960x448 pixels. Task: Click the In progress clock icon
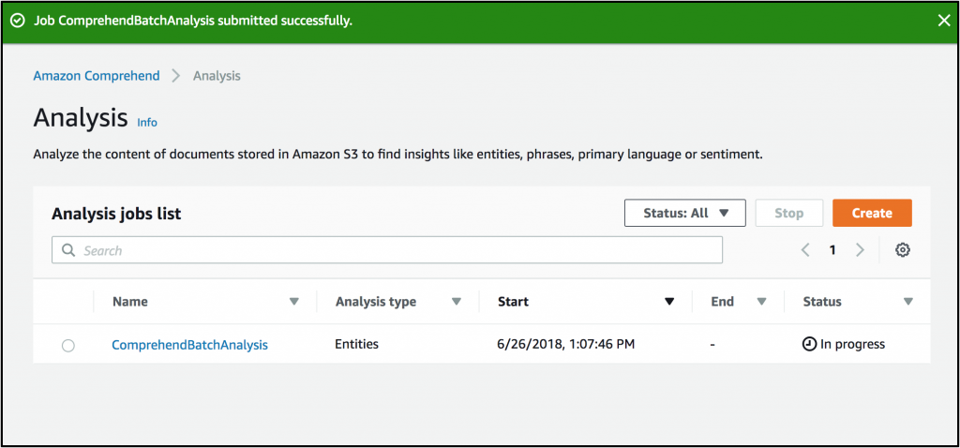809,345
